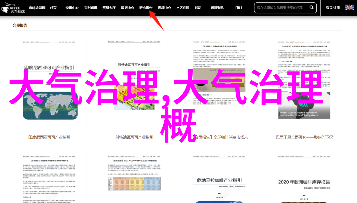Click the 登录/注册 link

coord(333,8)
